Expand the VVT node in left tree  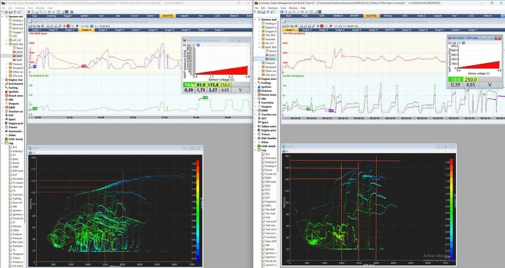[3, 115]
